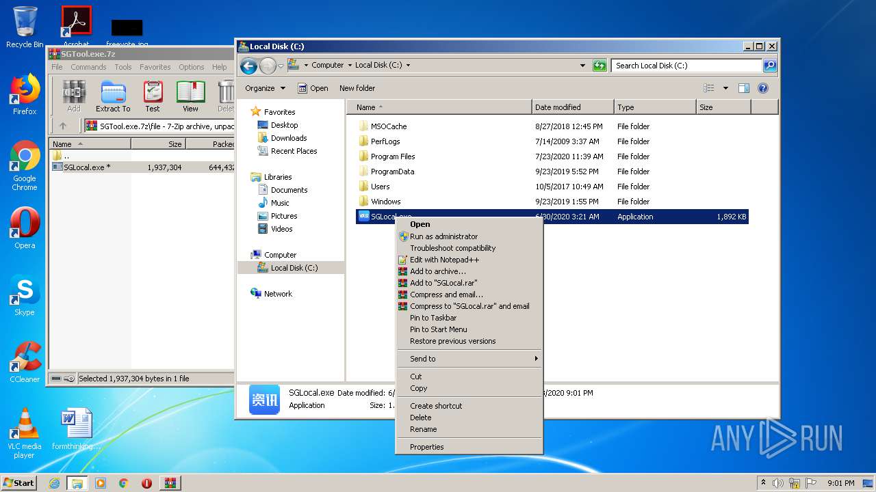Select the VLC media player desktop icon
The image size is (876, 492).
[x=25, y=433]
